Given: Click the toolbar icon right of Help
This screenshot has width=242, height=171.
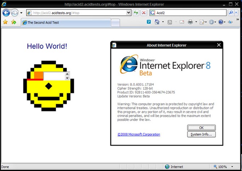Looking at the screenshot, I should (230, 22).
